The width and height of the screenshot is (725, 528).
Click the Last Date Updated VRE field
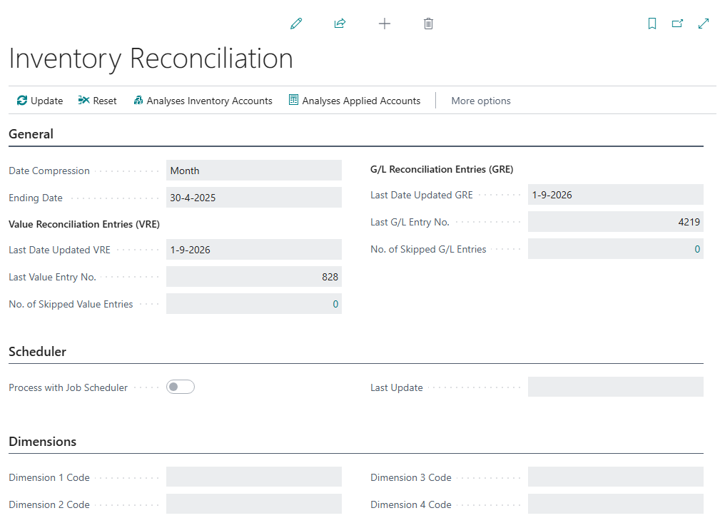(x=254, y=250)
